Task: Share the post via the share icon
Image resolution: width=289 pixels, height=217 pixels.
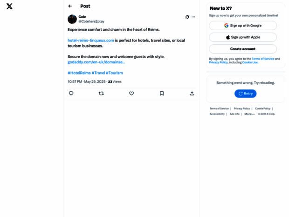Action: 192,93
